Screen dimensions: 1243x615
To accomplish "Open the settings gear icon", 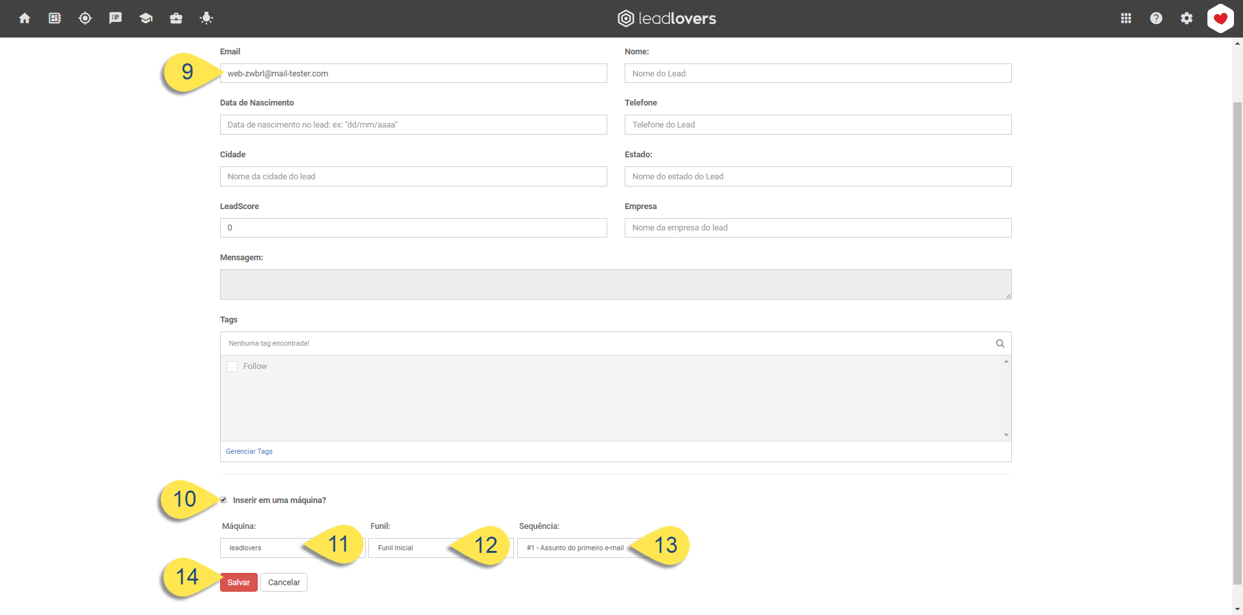I will (1187, 18).
